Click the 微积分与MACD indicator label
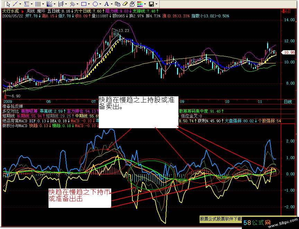 15,126
